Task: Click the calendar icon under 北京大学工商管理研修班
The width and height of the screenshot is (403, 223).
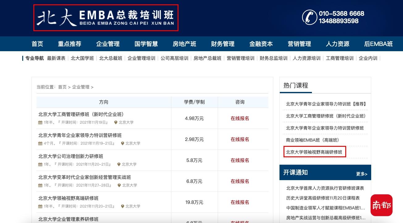Action: 40,122
